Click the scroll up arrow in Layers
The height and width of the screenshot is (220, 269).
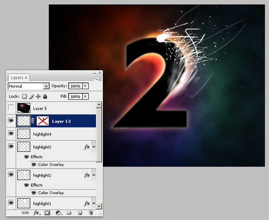[99, 104]
